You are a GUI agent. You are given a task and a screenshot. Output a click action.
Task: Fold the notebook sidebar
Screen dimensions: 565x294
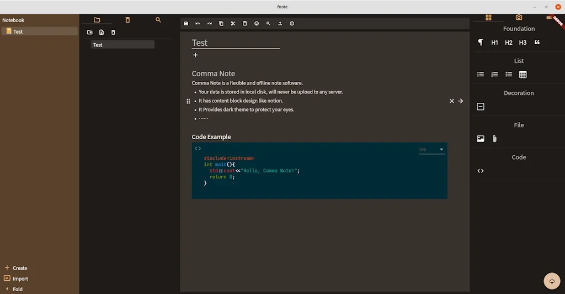pyautogui.click(x=14, y=289)
